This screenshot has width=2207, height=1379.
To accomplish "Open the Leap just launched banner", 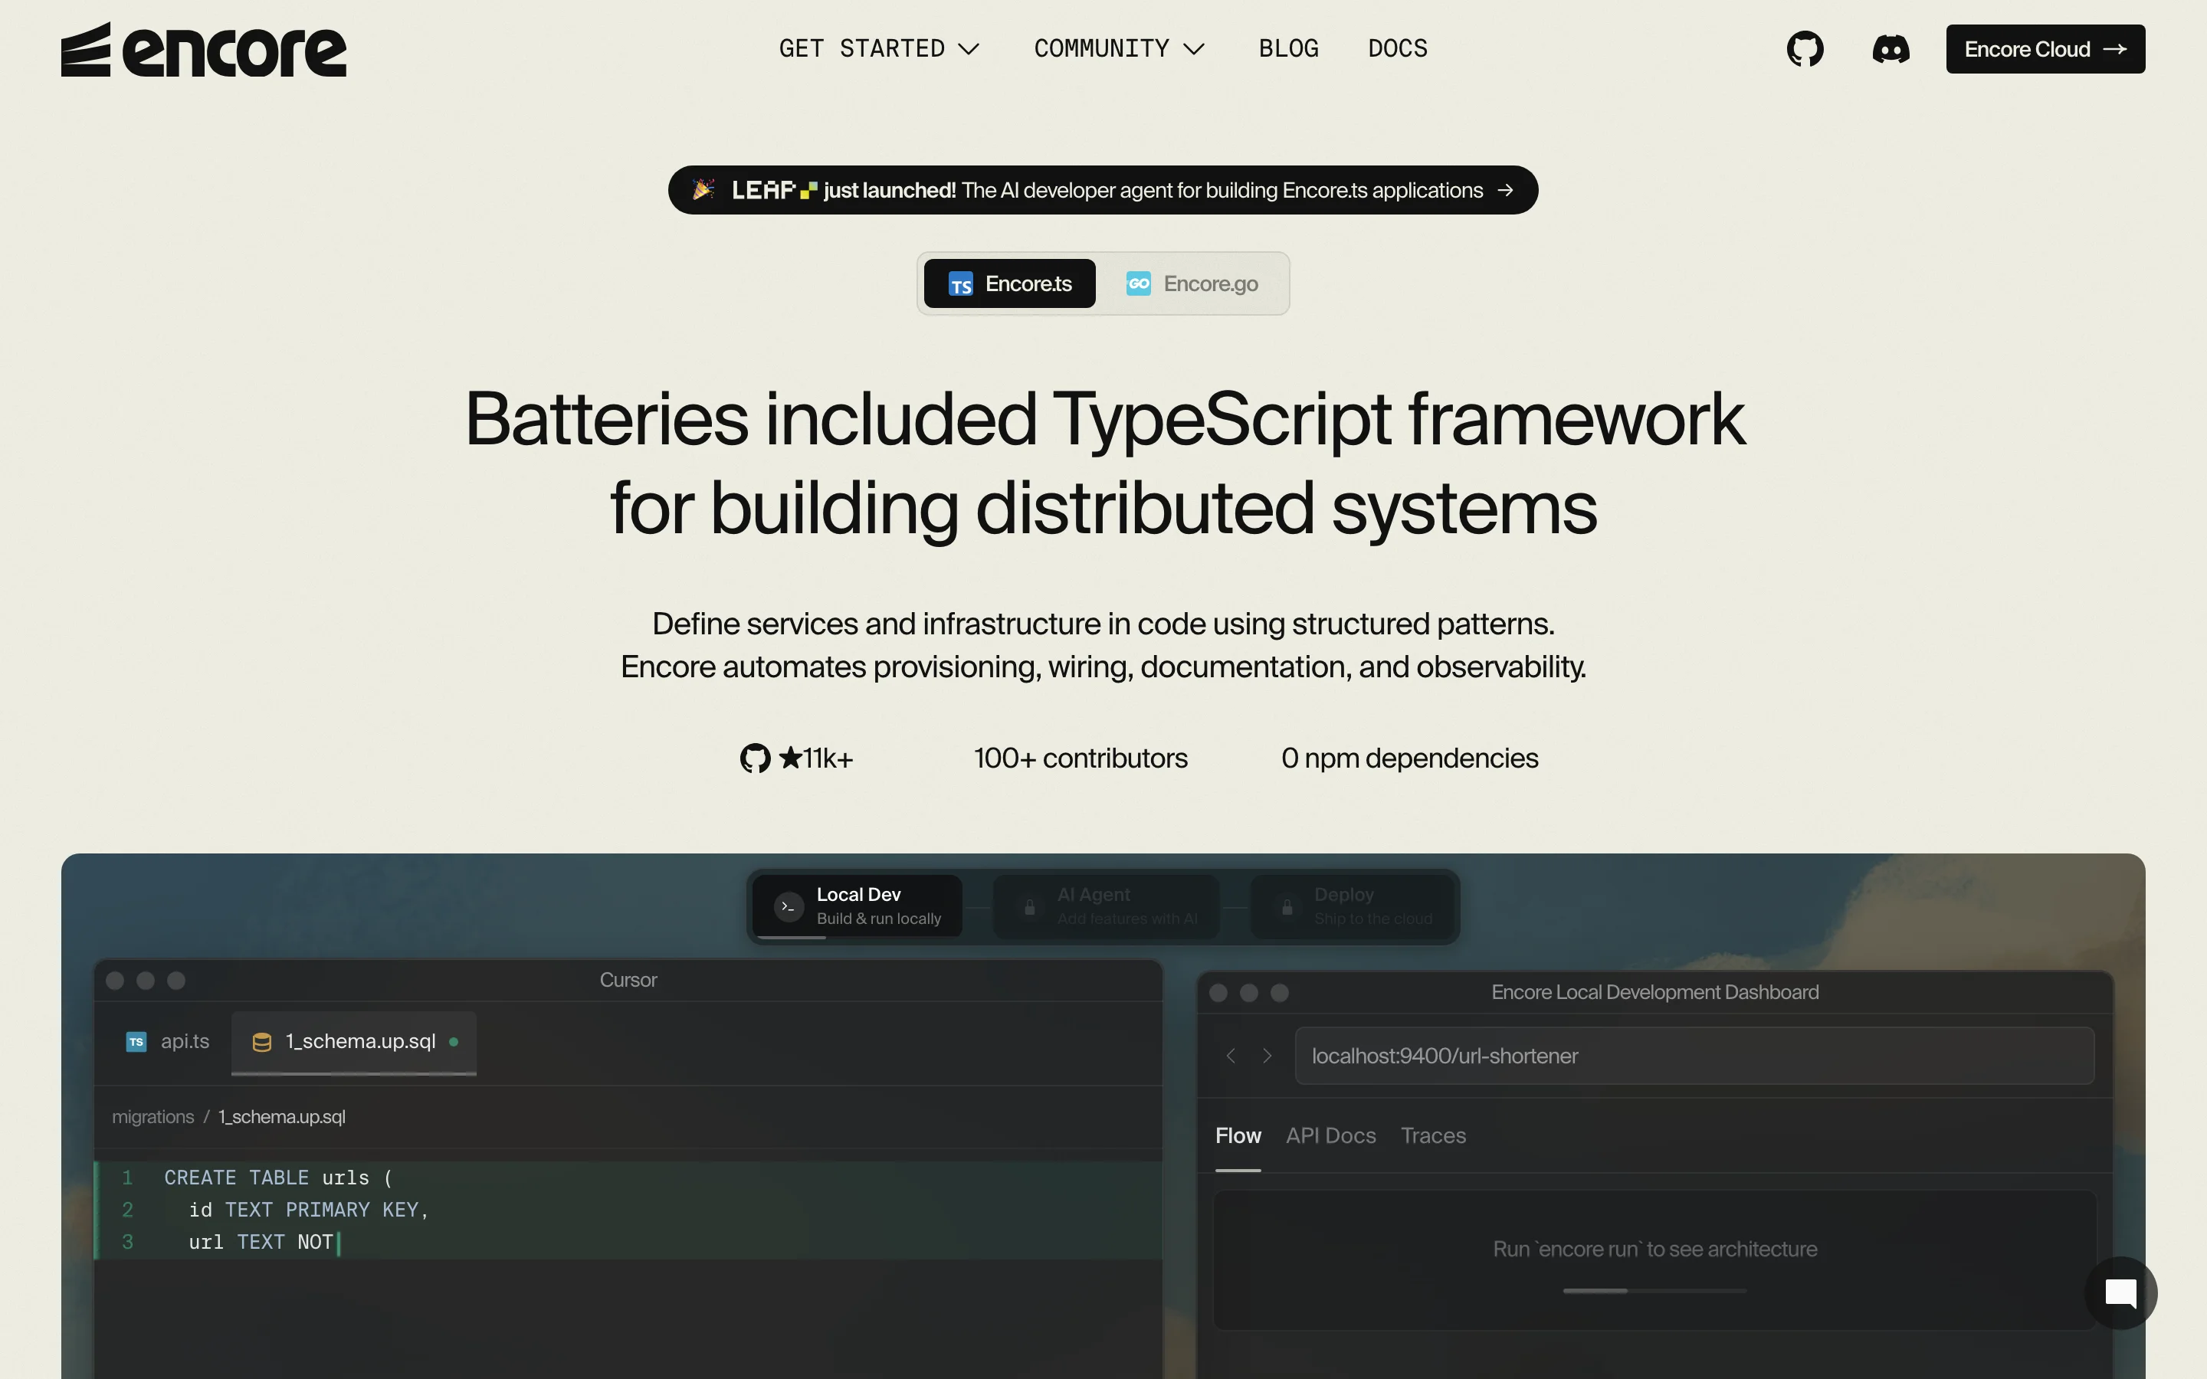I will coord(1103,190).
